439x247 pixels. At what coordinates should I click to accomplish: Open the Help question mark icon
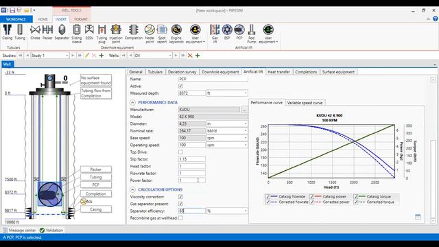[435, 19]
